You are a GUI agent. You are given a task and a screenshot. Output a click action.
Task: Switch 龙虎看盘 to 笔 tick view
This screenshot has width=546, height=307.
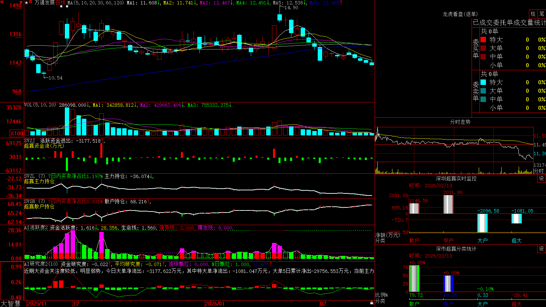tap(542, 14)
